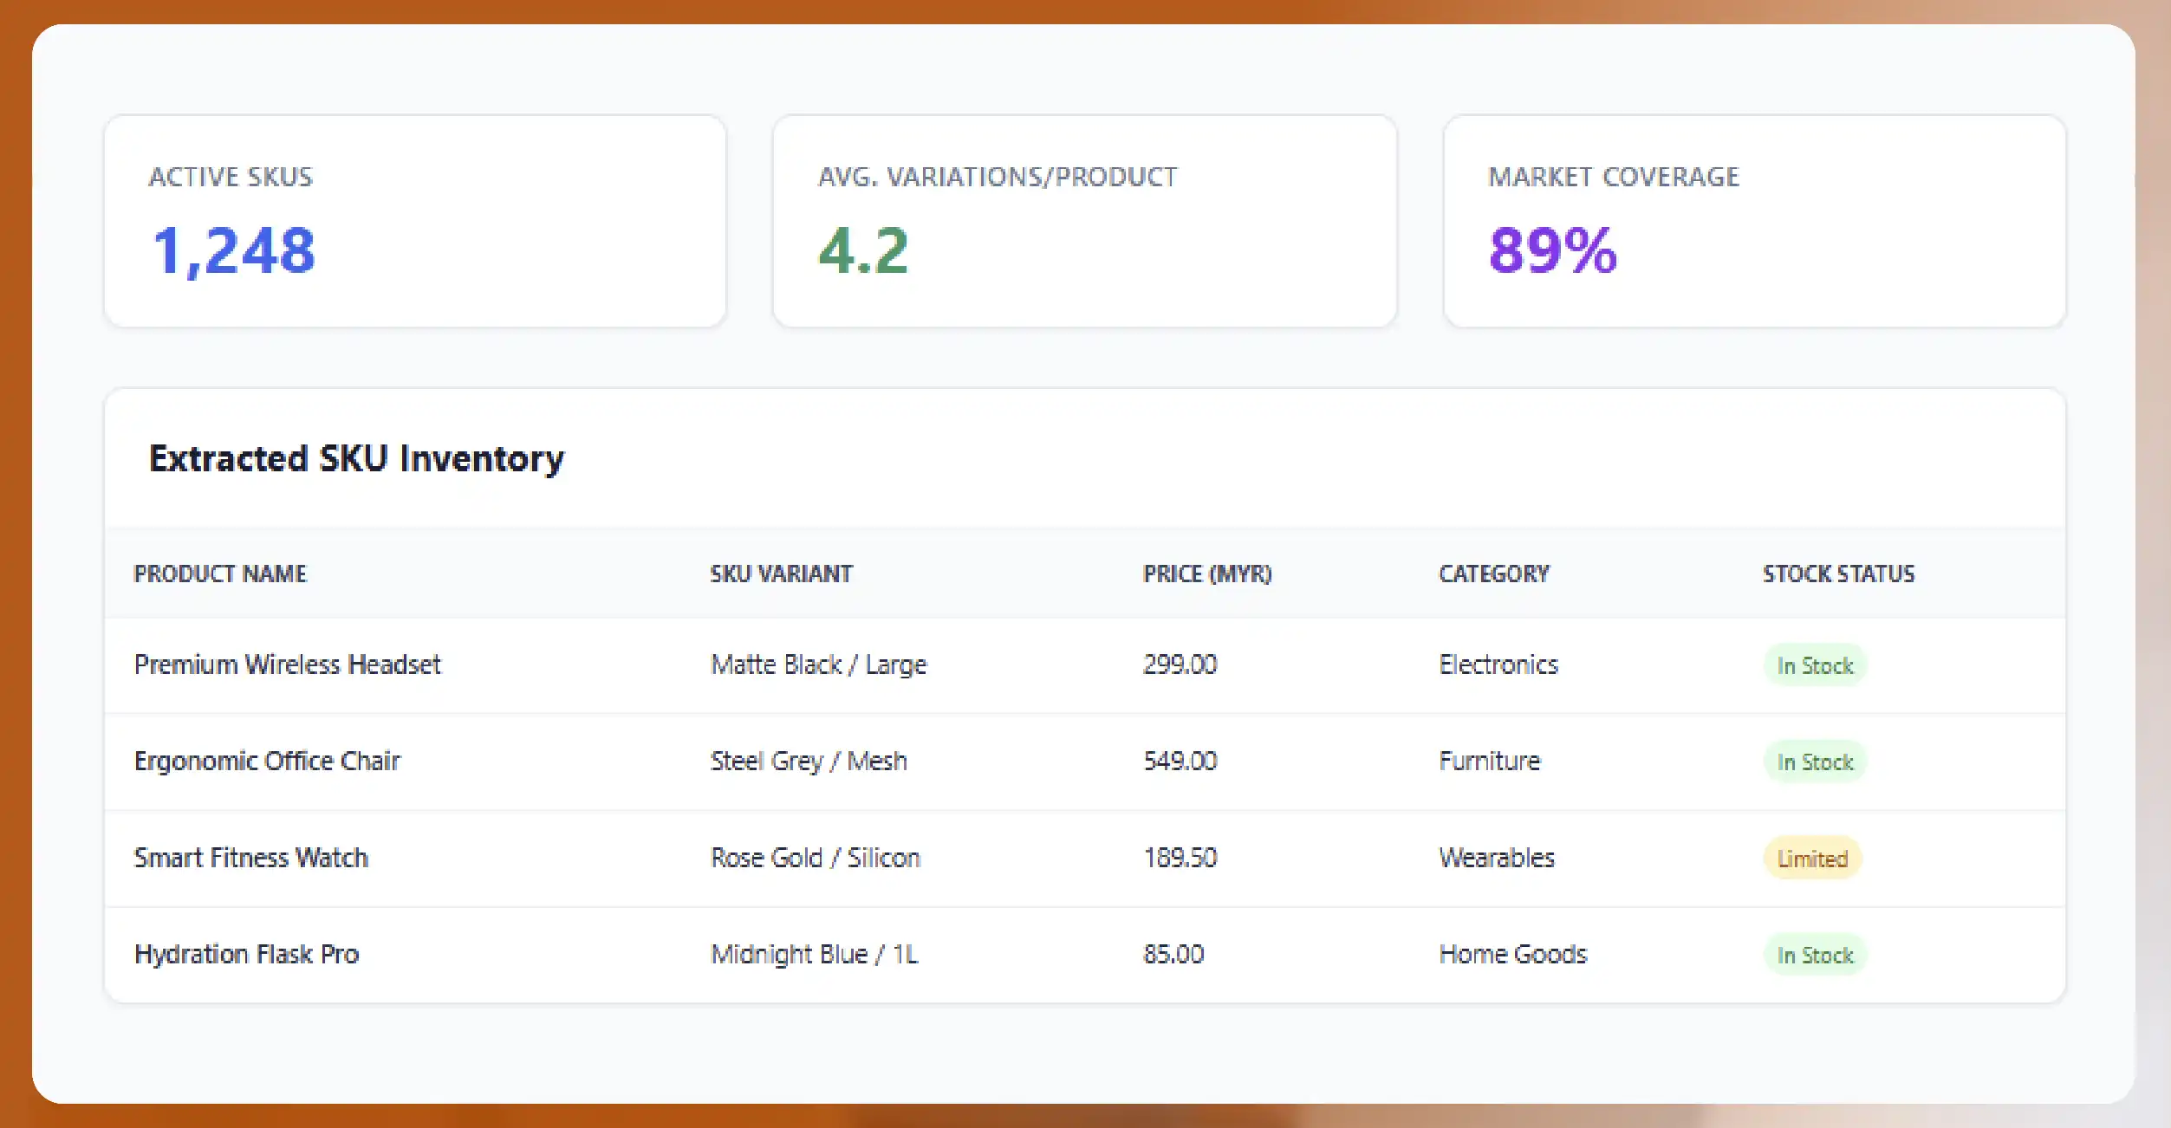Click the Rose Gold / Silicon variant

click(815, 858)
